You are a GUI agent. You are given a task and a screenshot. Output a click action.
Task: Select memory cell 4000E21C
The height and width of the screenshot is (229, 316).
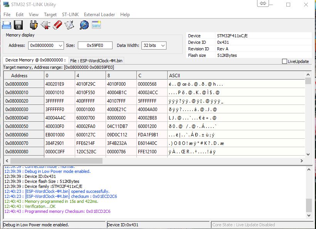click(x=121, y=109)
